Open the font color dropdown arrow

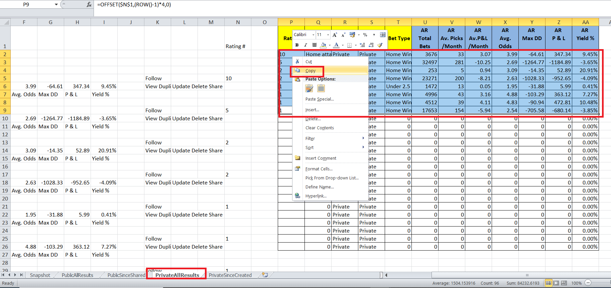click(x=343, y=45)
